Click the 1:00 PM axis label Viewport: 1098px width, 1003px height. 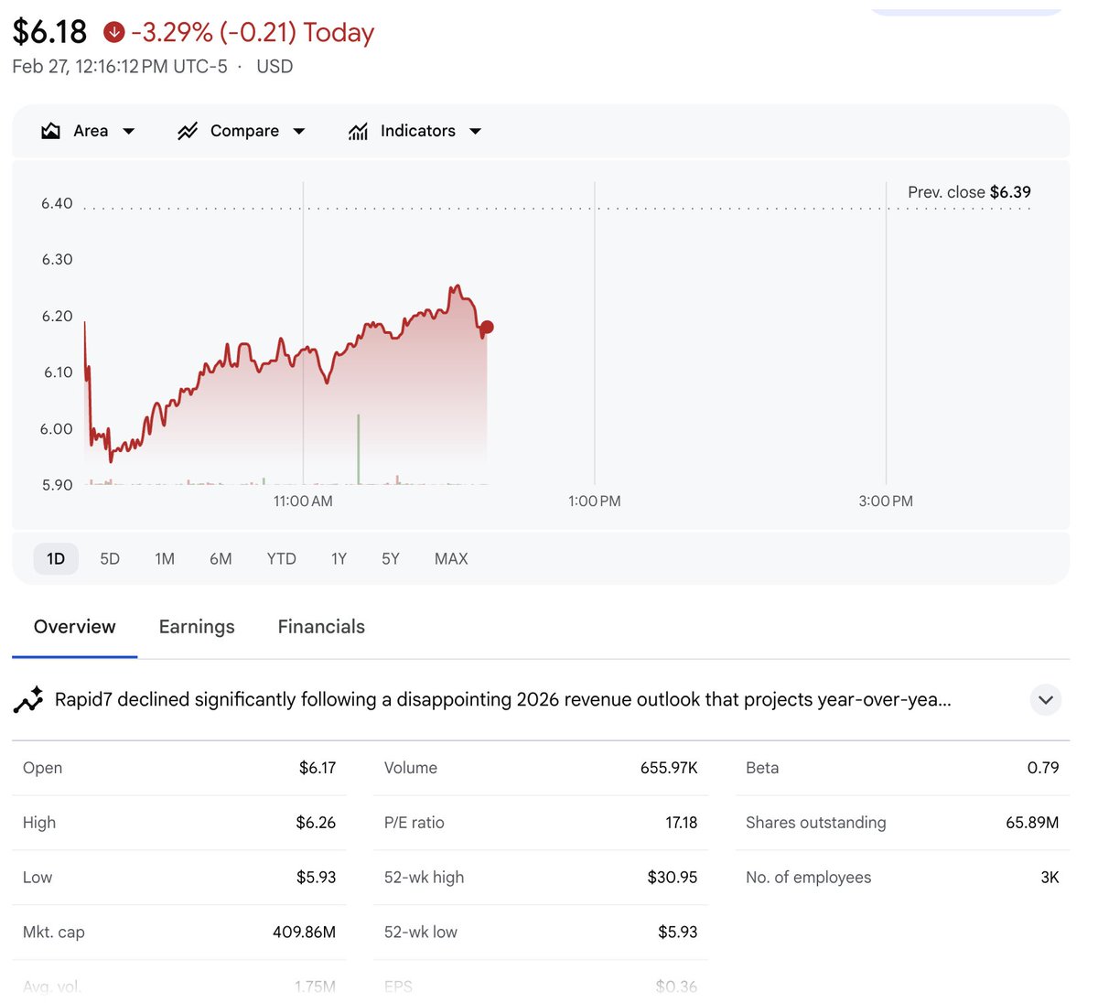595,501
